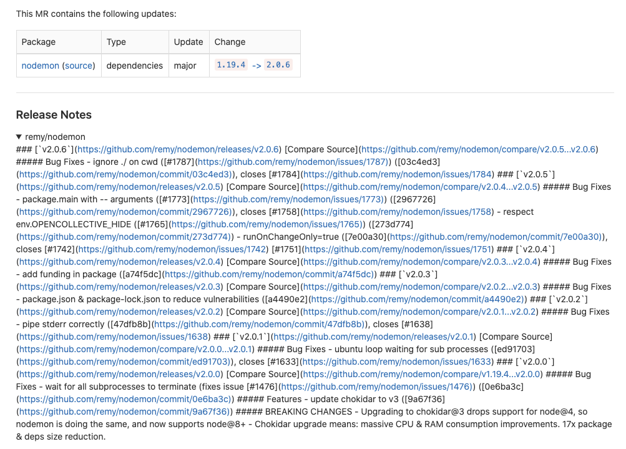Viewport: 626px width, 449px height.
Task: Open the compare/v2.0.4...v2.0.5 link
Action: (421, 187)
